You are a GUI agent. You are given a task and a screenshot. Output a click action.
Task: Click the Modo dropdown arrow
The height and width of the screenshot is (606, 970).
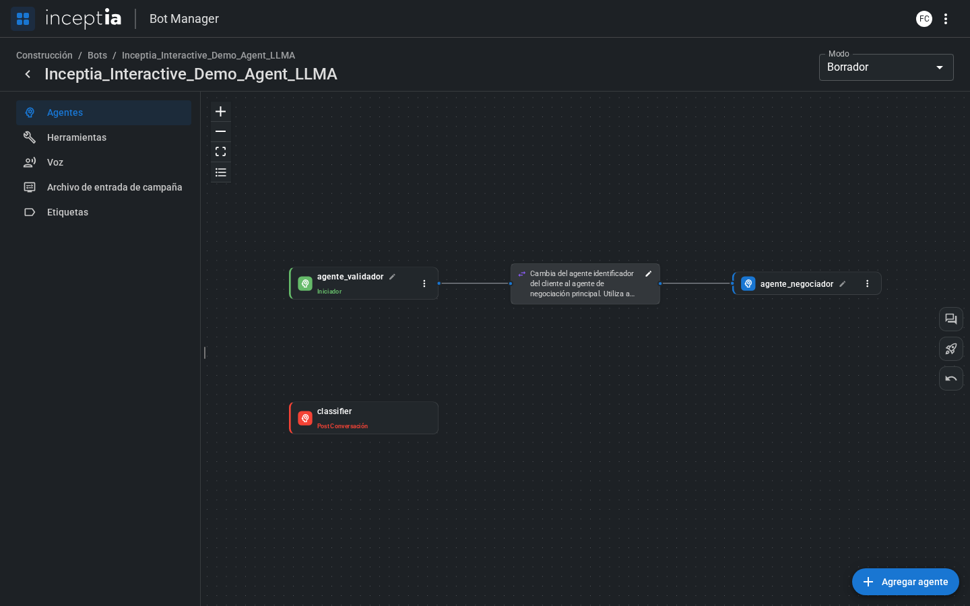pos(940,67)
